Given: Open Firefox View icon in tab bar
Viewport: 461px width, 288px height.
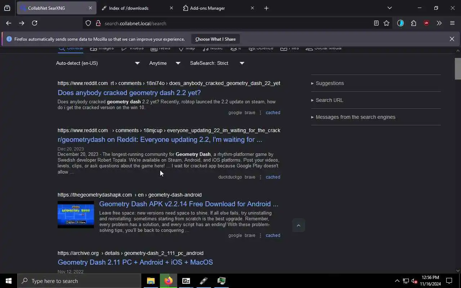Looking at the screenshot, I should [x=7, y=8].
